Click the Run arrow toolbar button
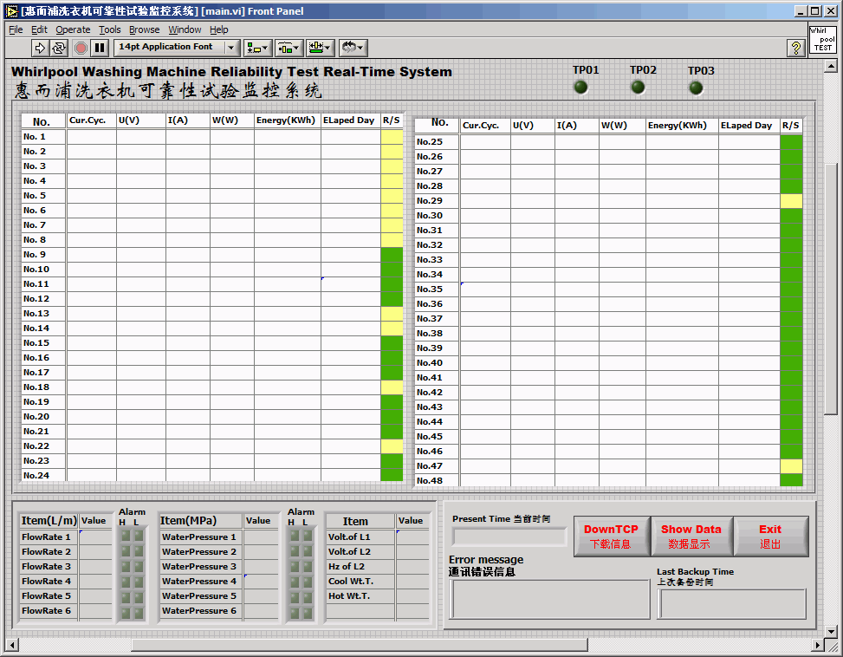The width and height of the screenshot is (843, 657). coord(40,48)
